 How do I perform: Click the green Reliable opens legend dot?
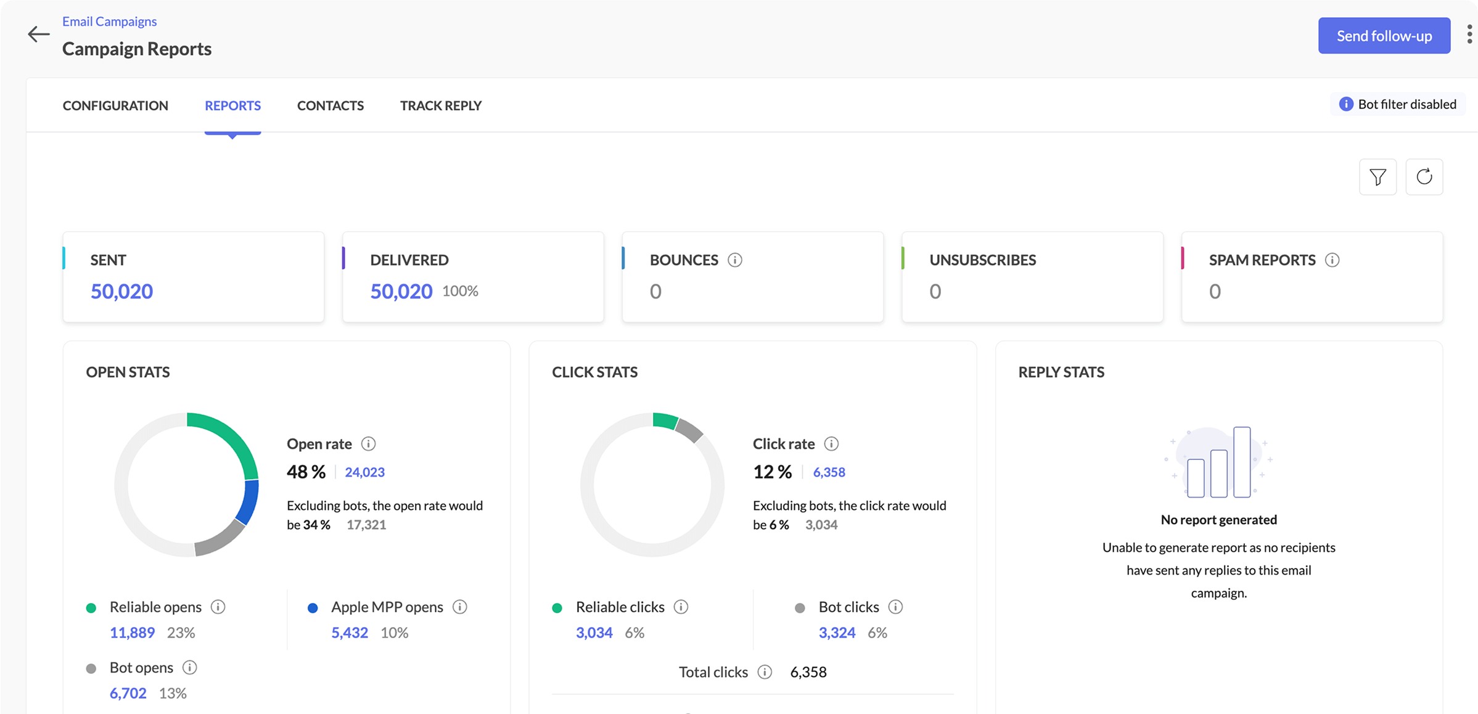coord(91,608)
